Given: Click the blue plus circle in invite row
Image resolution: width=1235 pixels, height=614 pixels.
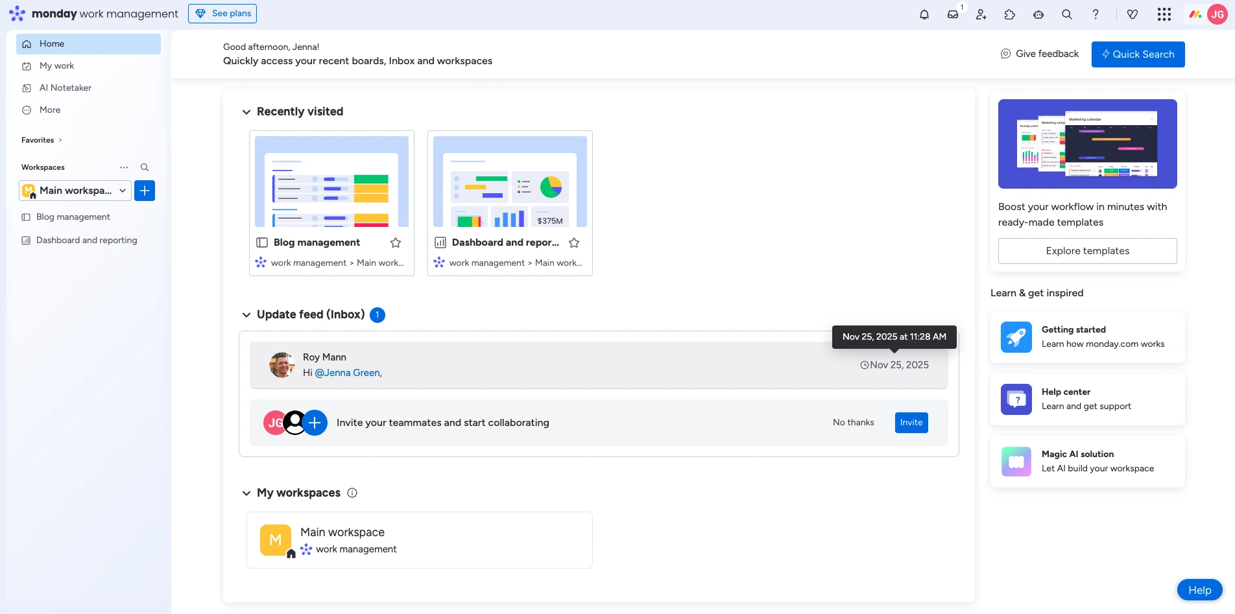Looking at the screenshot, I should 315,423.
